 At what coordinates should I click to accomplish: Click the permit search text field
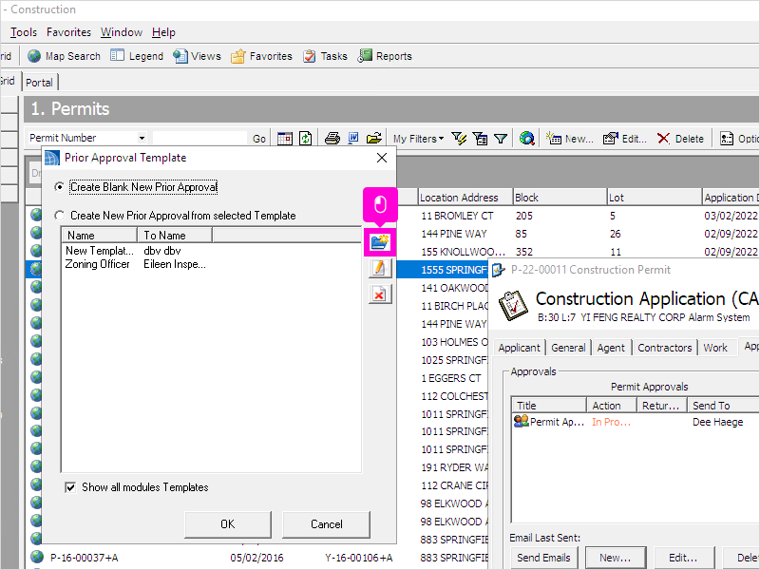pos(199,138)
